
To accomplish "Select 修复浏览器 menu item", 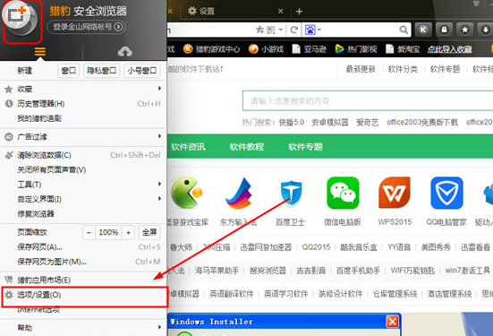I will [x=83, y=214].
